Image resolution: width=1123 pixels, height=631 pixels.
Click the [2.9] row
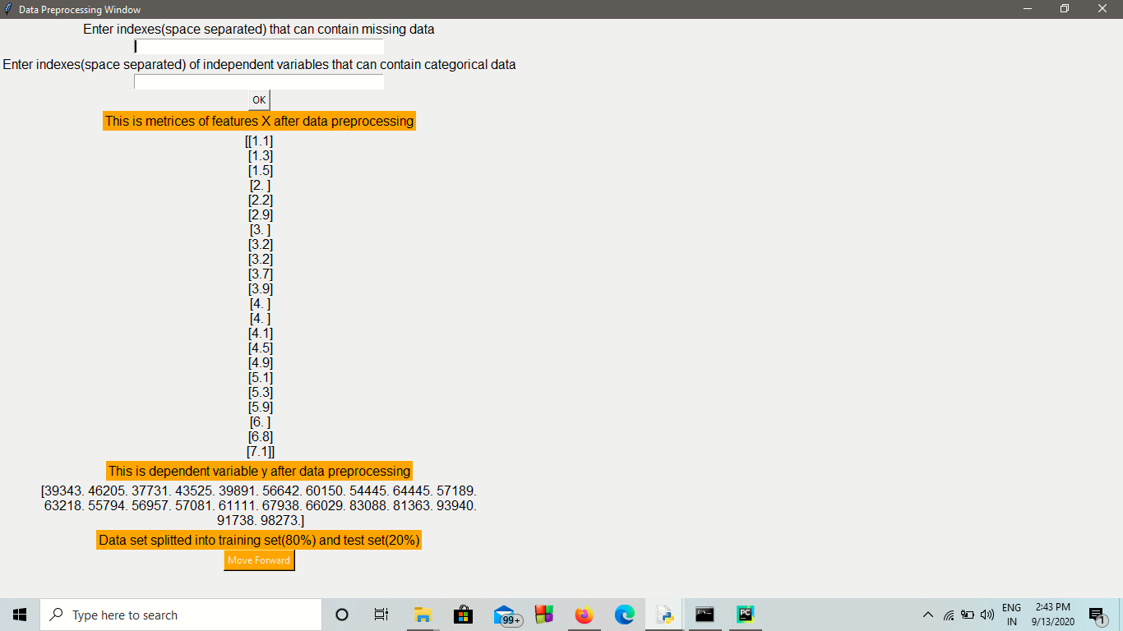click(261, 214)
